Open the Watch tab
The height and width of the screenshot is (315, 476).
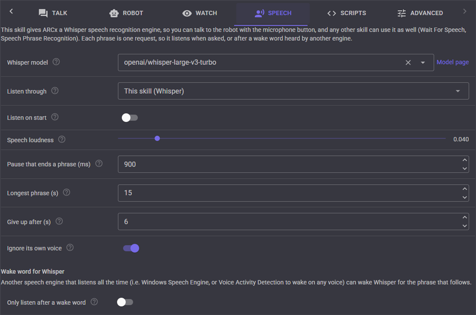(199, 13)
